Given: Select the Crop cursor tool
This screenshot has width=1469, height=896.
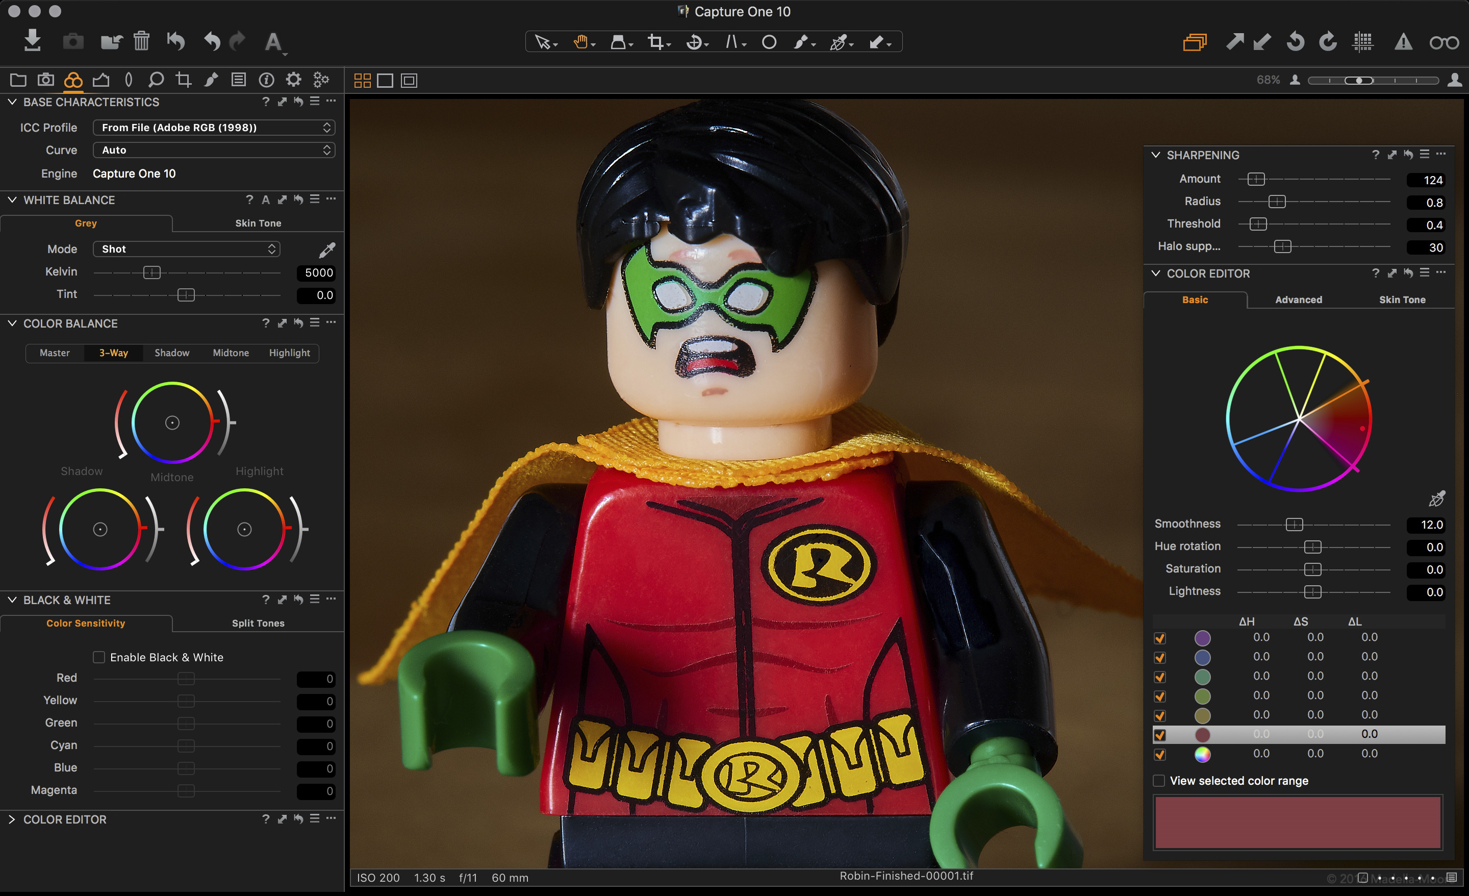Looking at the screenshot, I should click(x=656, y=42).
